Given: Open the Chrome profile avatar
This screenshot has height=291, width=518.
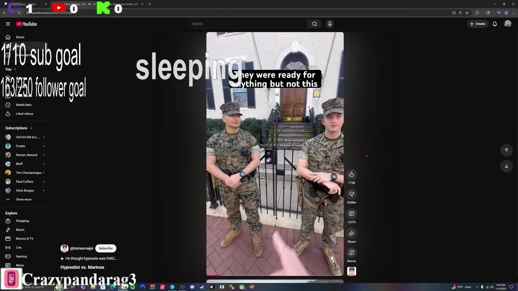Looking at the screenshot, I should click(506, 13).
